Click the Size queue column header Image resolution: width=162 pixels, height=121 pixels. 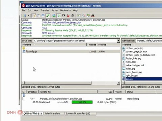pyautogui.click(x=106, y=92)
